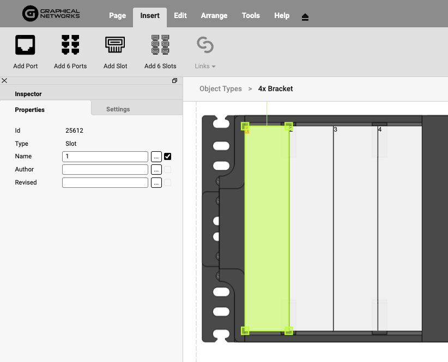Open the ellipsis button beside Revised
The width and height of the screenshot is (448, 362).
156,183
